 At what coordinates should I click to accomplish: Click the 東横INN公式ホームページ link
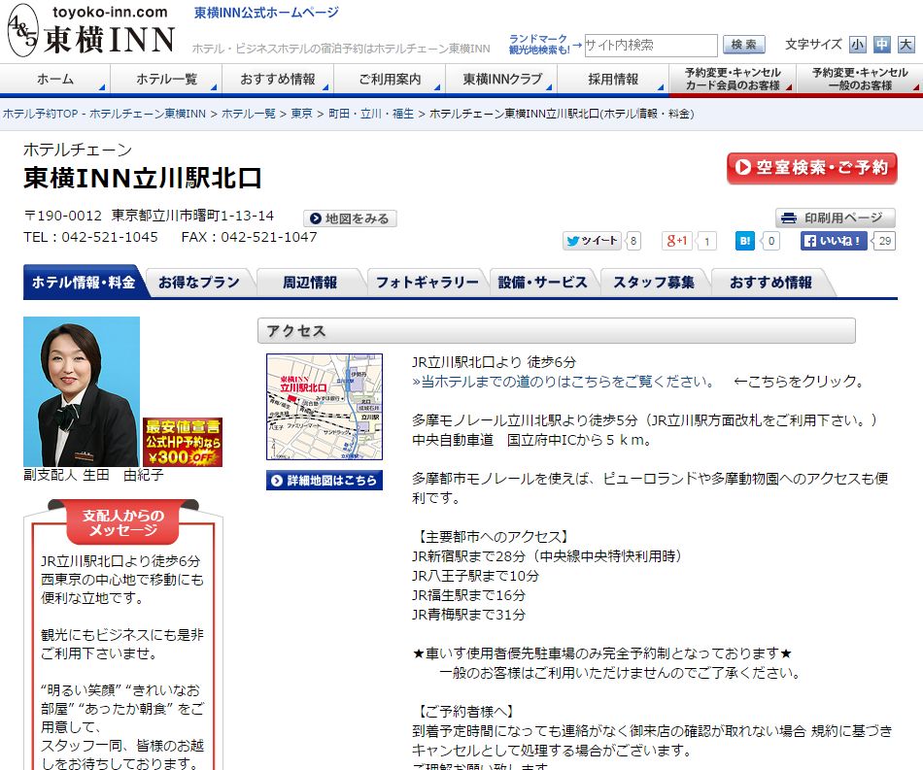click(266, 13)
